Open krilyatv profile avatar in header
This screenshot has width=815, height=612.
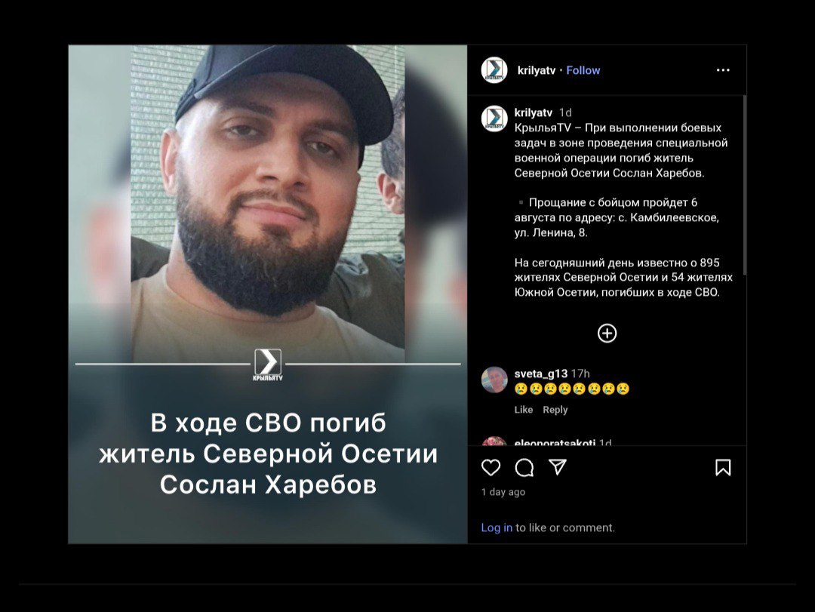494,70
